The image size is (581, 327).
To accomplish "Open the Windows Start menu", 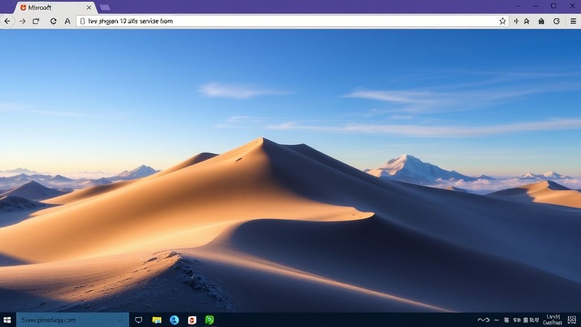I will pos(7,320).
